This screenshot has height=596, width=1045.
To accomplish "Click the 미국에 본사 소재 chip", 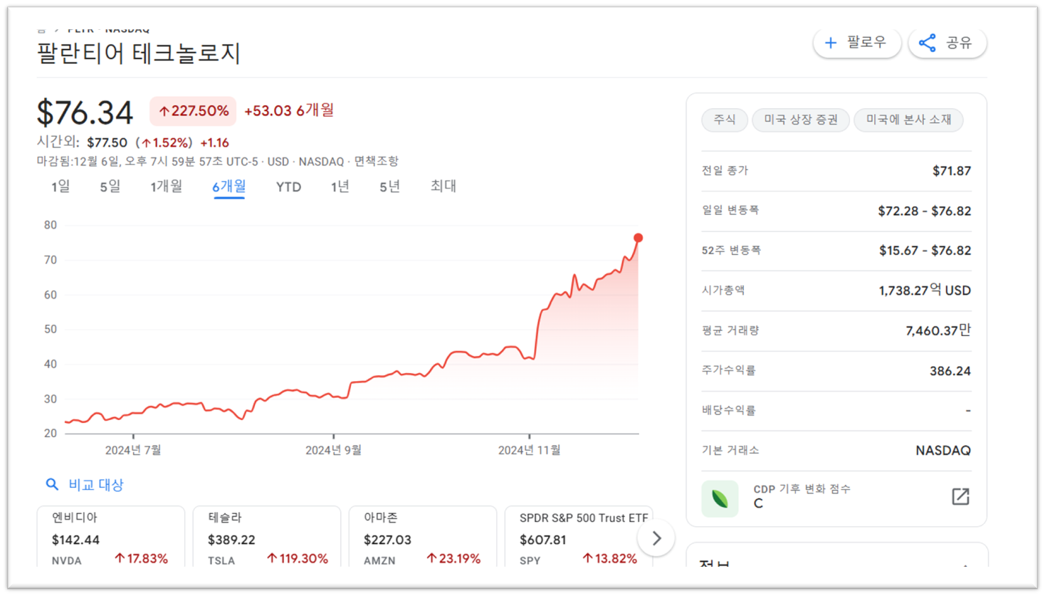I will (908, 120).
